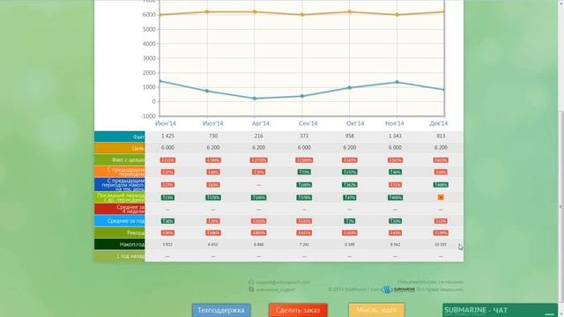Select the Рекорд row label

click(120, 232)
